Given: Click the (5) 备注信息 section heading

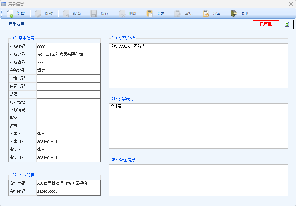Looking at the screenshot, I should (123, 160).
